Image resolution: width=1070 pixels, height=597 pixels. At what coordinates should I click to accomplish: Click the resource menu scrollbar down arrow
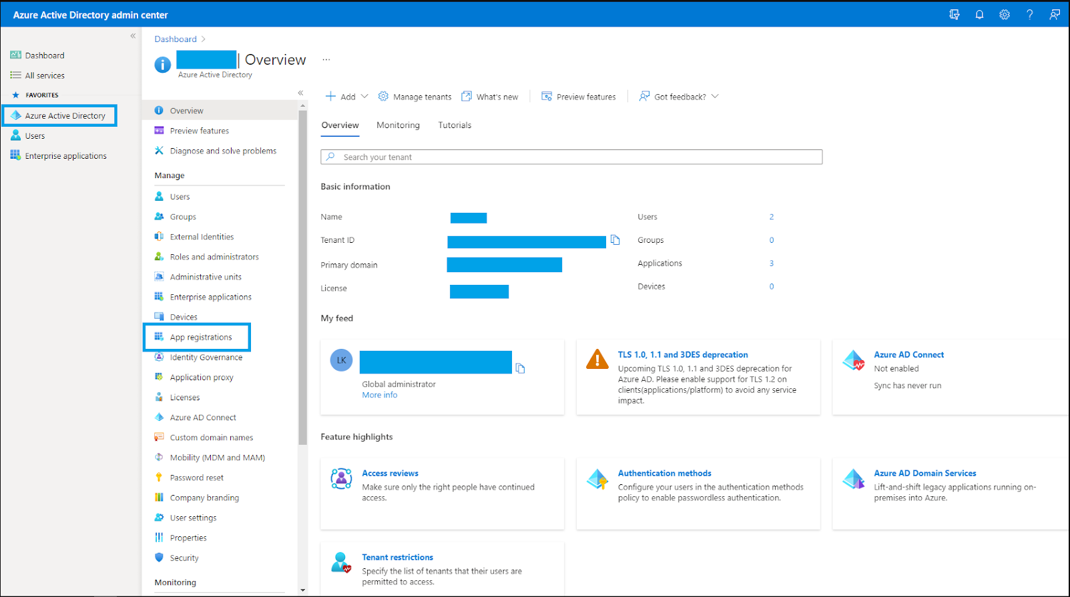(302, 590)
